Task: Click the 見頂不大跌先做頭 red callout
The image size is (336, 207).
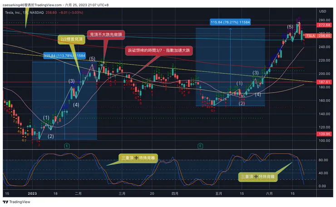Action: [x=106, y=34]
